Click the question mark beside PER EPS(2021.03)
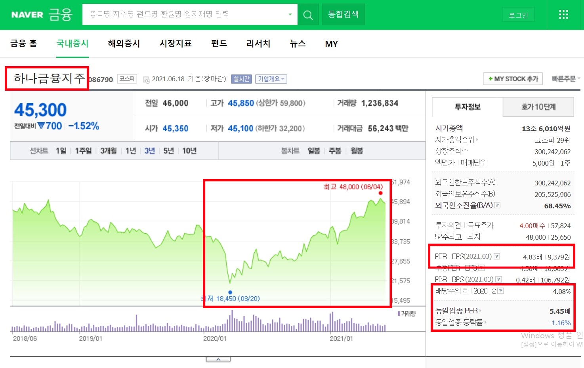Image resolution: width=584 pixels, height=368 pixels. (x=496, y=256)
